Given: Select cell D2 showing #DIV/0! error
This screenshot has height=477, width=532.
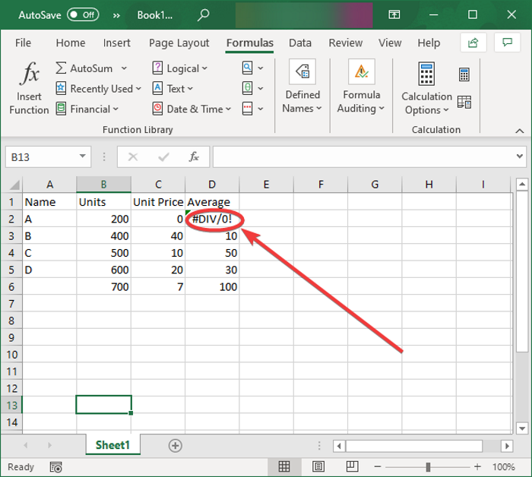Looking at the screenshot, I should [x=212, y=219].
